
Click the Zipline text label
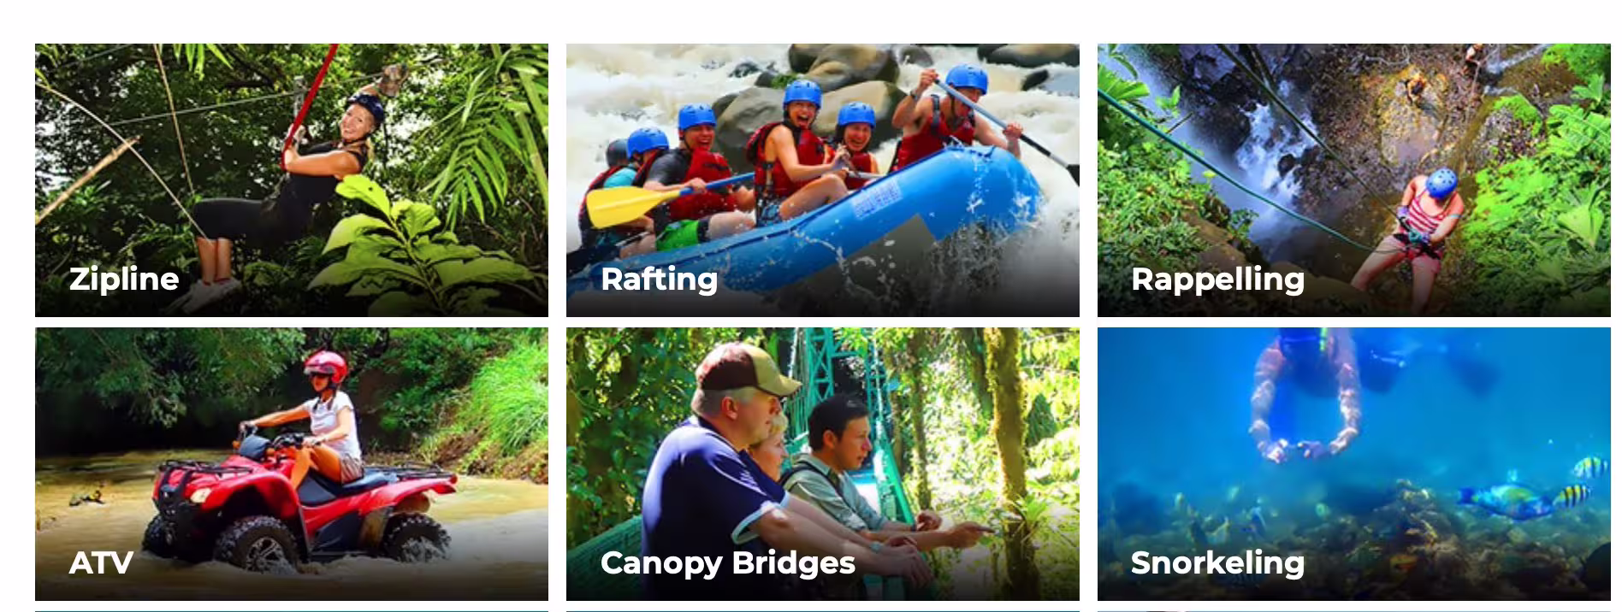pos(124,279)
